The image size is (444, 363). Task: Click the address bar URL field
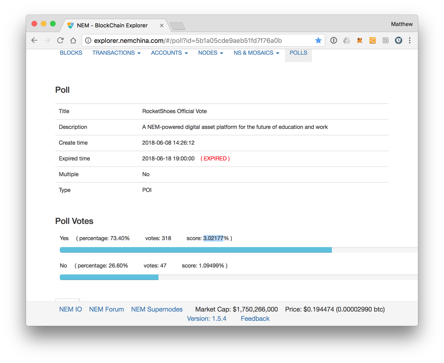coord(203,41)
